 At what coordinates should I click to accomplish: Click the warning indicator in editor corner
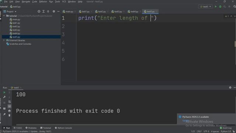click(x=227, y=16)
